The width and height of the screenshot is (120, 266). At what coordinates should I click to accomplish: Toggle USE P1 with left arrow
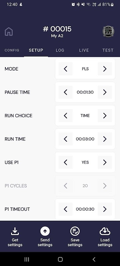click(66, 162)
